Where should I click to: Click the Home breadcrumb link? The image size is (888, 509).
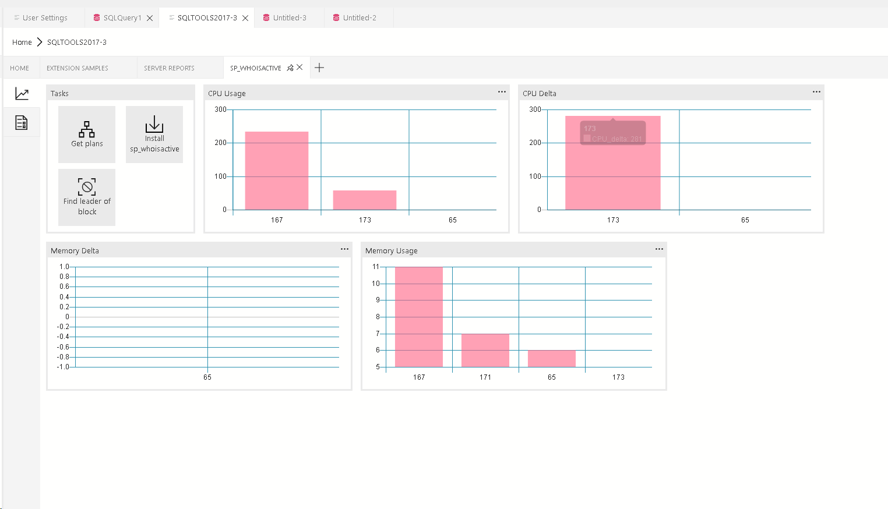[22, 43]
